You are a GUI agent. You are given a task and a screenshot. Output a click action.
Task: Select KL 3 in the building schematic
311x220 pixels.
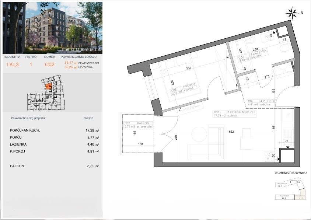point(301,197)
